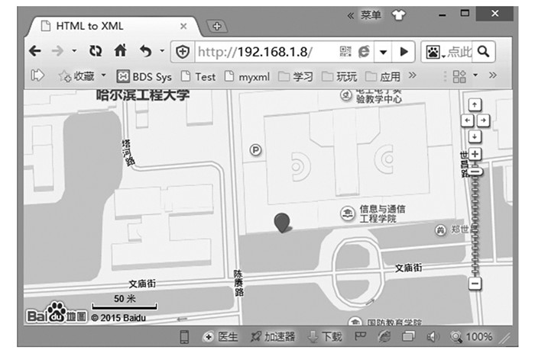Expand the 收藏 favorites dropdown arrow
The width and height of the screenshot is (535, 353).
coord(103,75)
